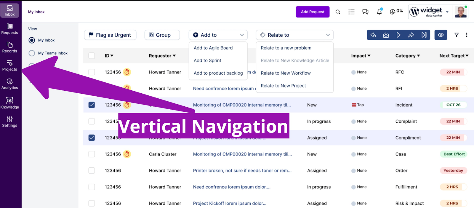474x208 pixels.
Task: Click the Group button
Action: pos(162,35)
